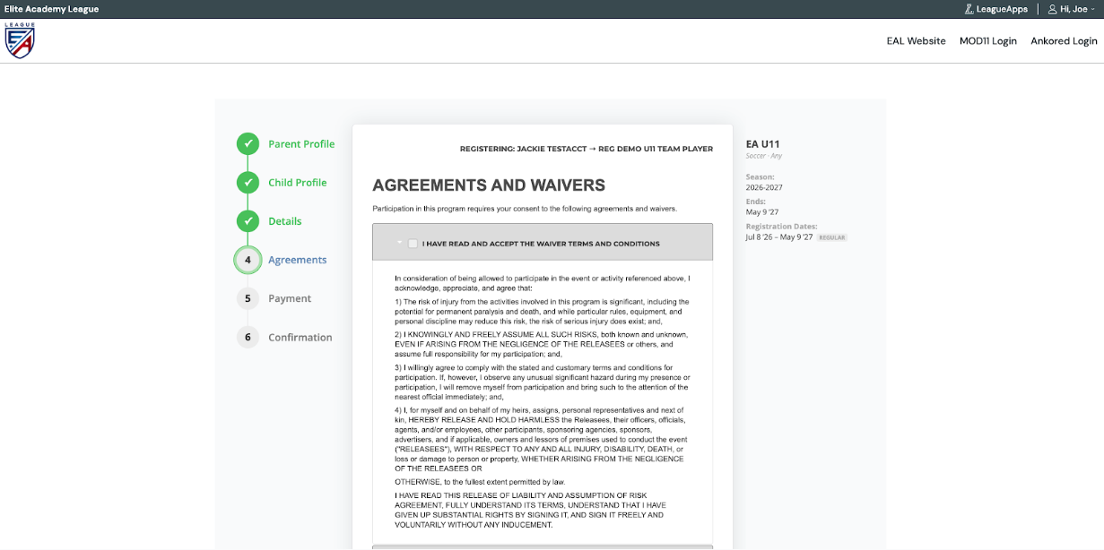This screenshot has height=550, width=1104.
Task: Go back to the Details step
Action: (285, 221)
